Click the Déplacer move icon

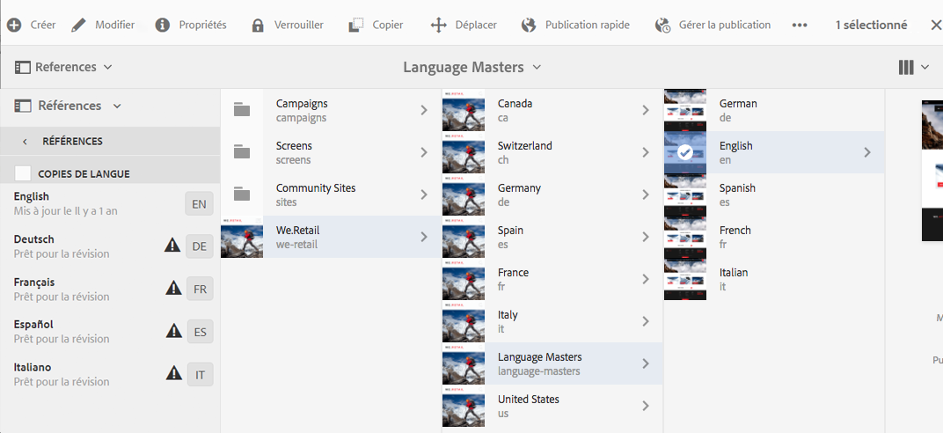[439, 25]
